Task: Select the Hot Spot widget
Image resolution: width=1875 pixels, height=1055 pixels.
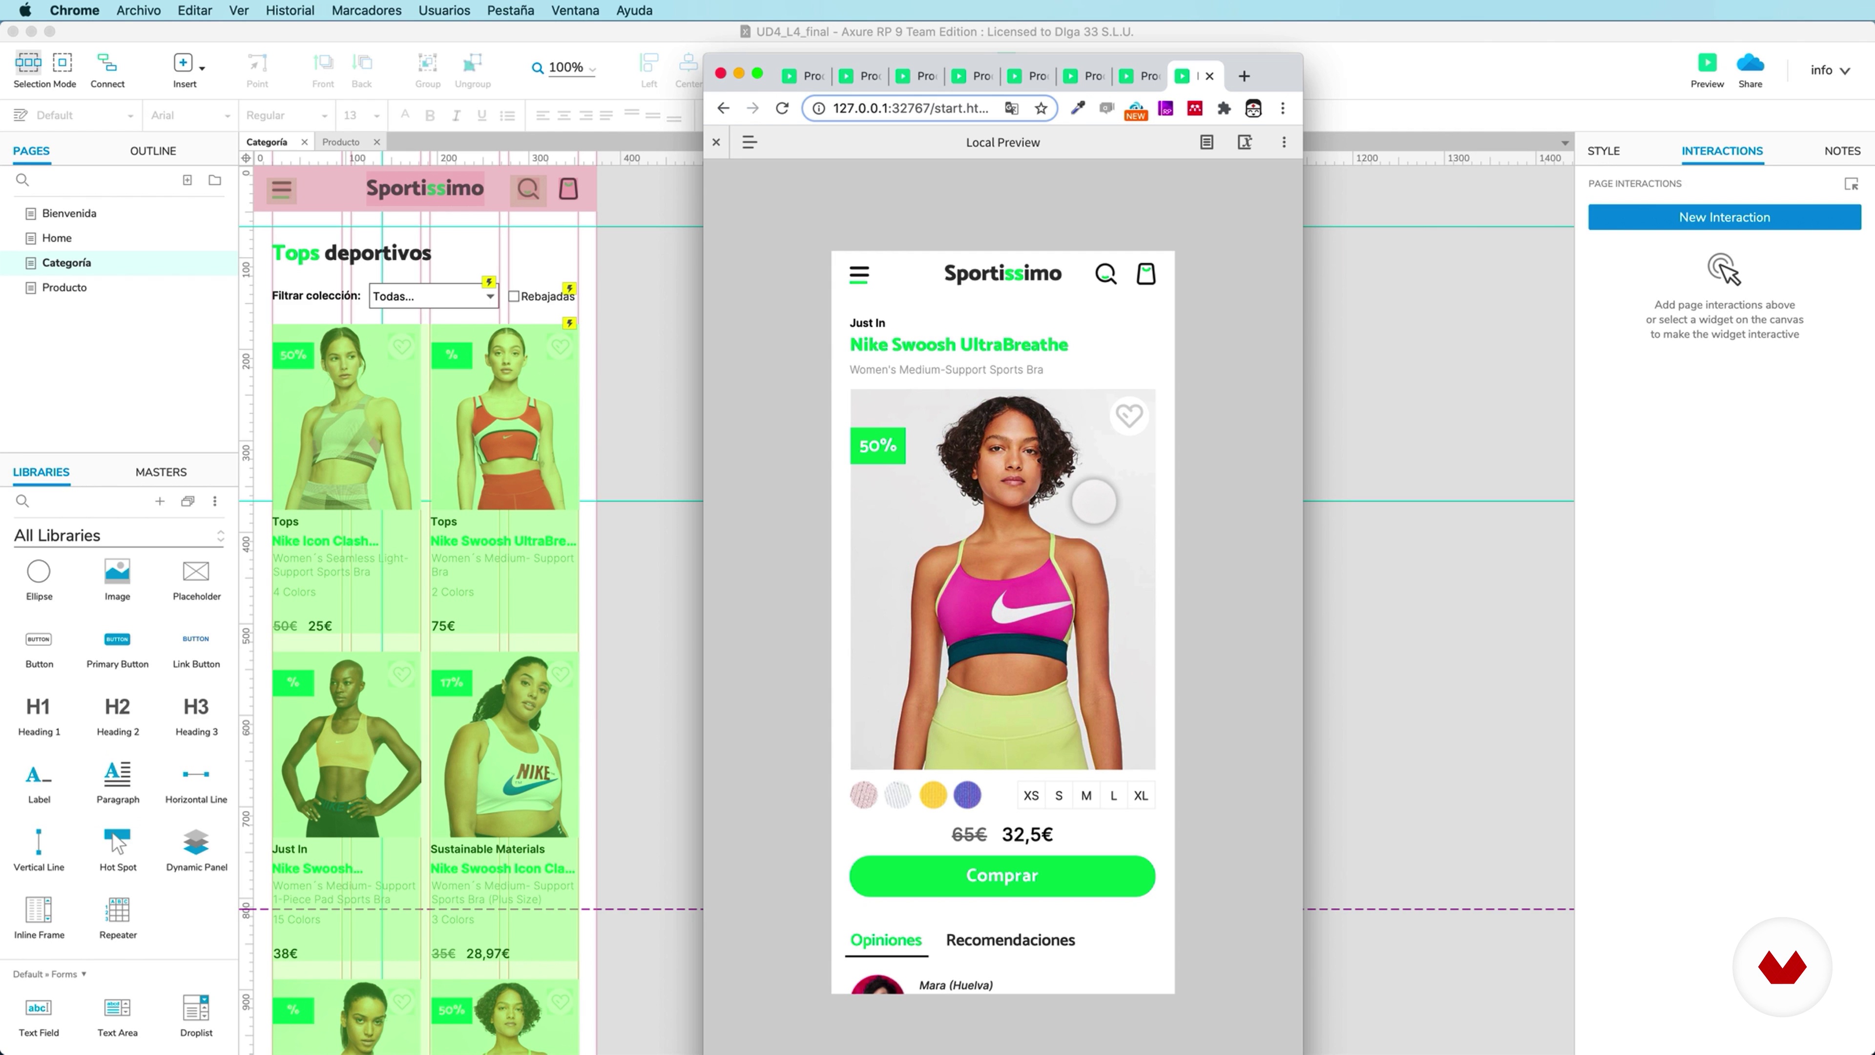Action: tap(117, 850)
